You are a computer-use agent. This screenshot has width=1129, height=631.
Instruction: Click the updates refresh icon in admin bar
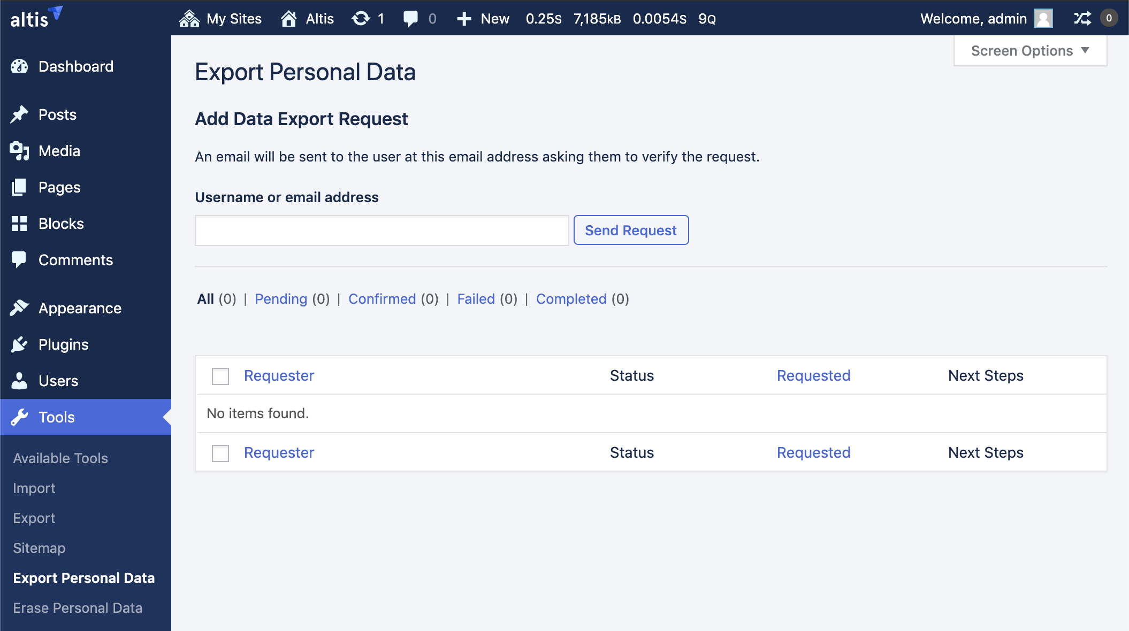click(361, 19)
